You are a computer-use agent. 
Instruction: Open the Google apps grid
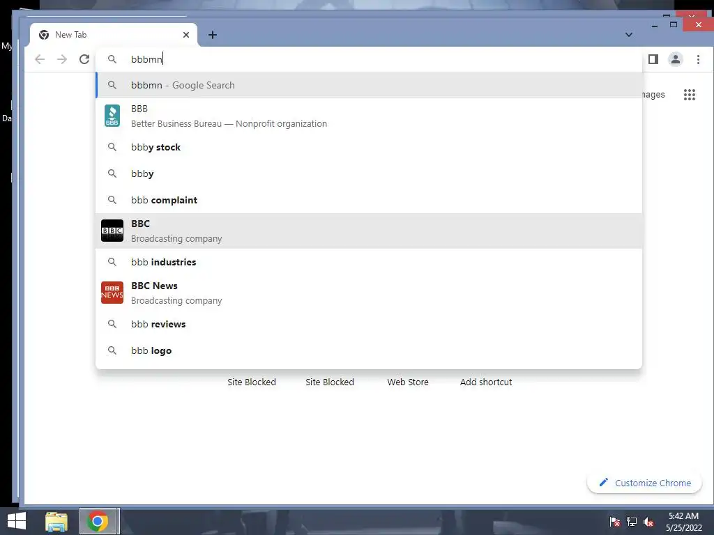point(690,95)
